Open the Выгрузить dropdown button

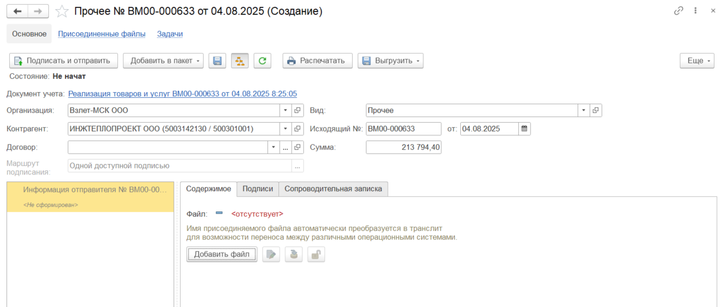click(391, 60)
